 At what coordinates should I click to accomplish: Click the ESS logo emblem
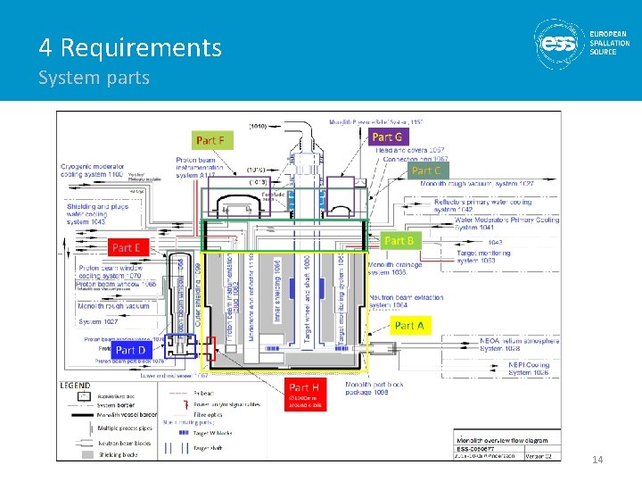559,43
